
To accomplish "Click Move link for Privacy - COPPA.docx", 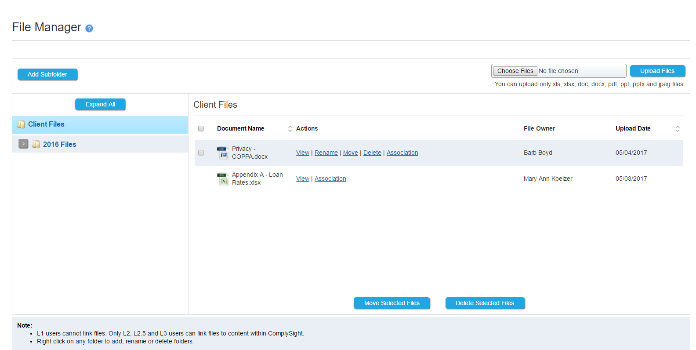I will tap(351, 153).
